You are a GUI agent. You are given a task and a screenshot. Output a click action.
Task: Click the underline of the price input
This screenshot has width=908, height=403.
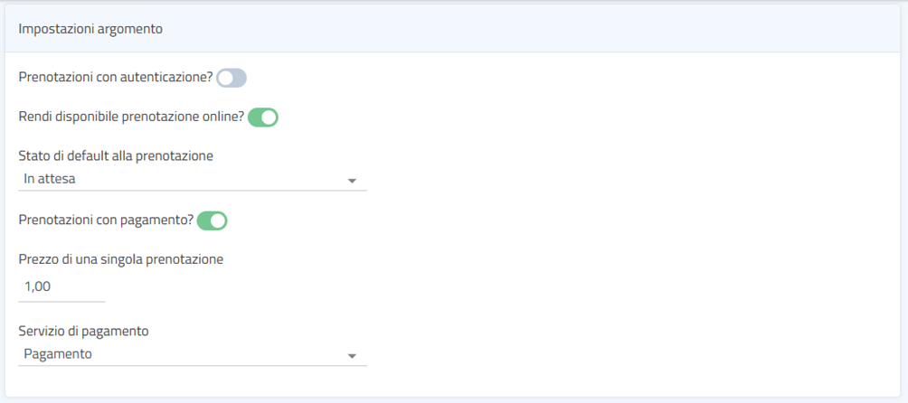tap(61, 301)
